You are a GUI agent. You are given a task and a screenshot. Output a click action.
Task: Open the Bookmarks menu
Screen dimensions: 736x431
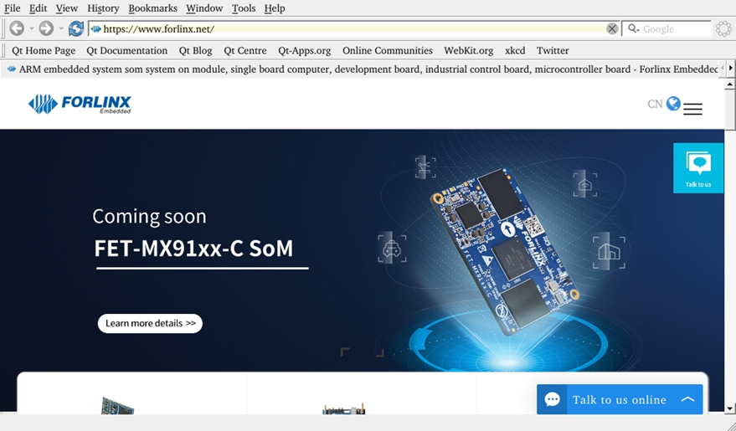point(152,8)
